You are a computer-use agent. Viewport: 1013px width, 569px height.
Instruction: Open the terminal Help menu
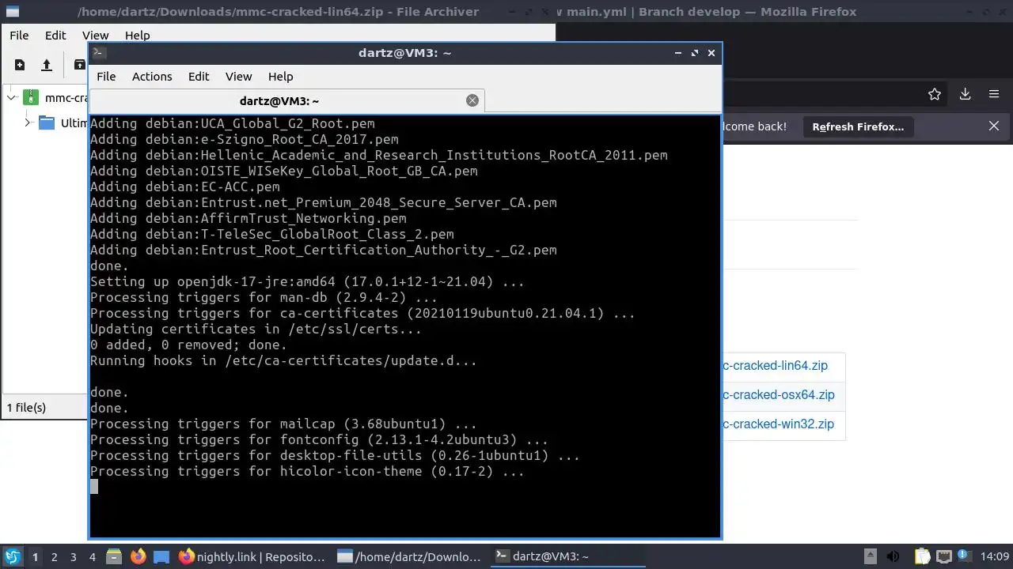click(280, 77)
